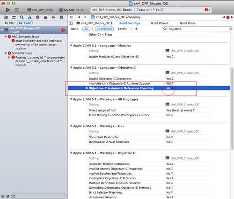This screenshot has height=199, width=234.
Task: Toggle the project and targets list sidebar
Action: coord(71,23)
